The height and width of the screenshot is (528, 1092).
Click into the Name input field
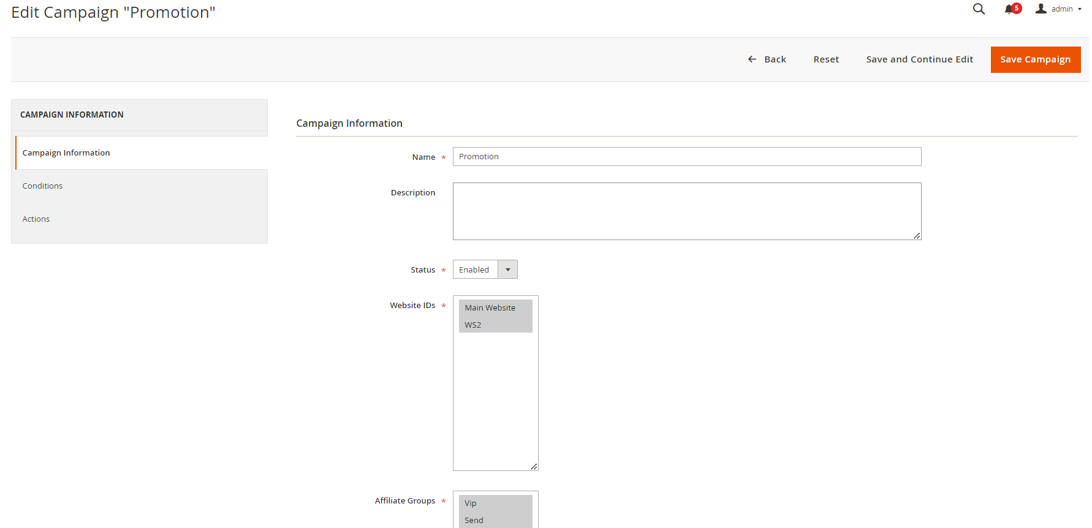point(686,157)
